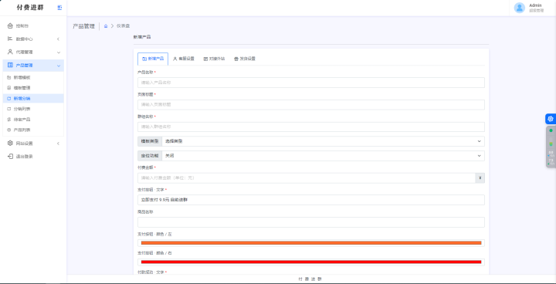556x284 pixels.
Task: Expand the 数据中心 menu arrow
Action: (x=58, y=39)
